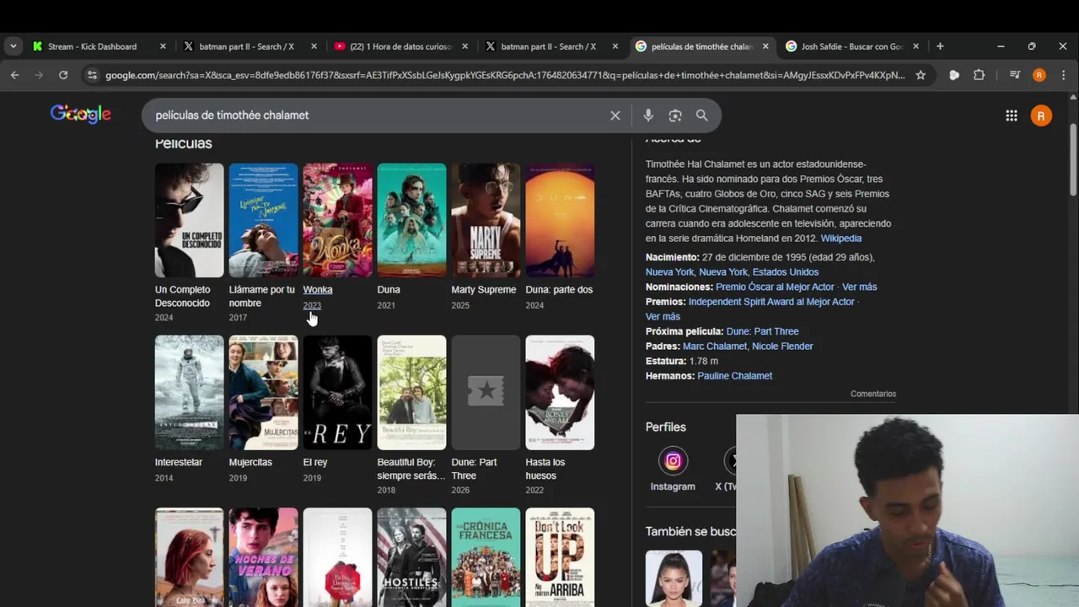
Task: Open the Un Completo Desconocido poster
Action: 189,220
